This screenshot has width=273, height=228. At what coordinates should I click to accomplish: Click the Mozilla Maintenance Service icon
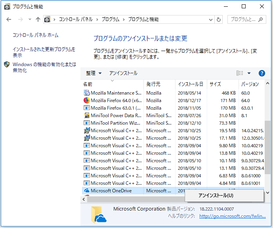click(86, 93)
